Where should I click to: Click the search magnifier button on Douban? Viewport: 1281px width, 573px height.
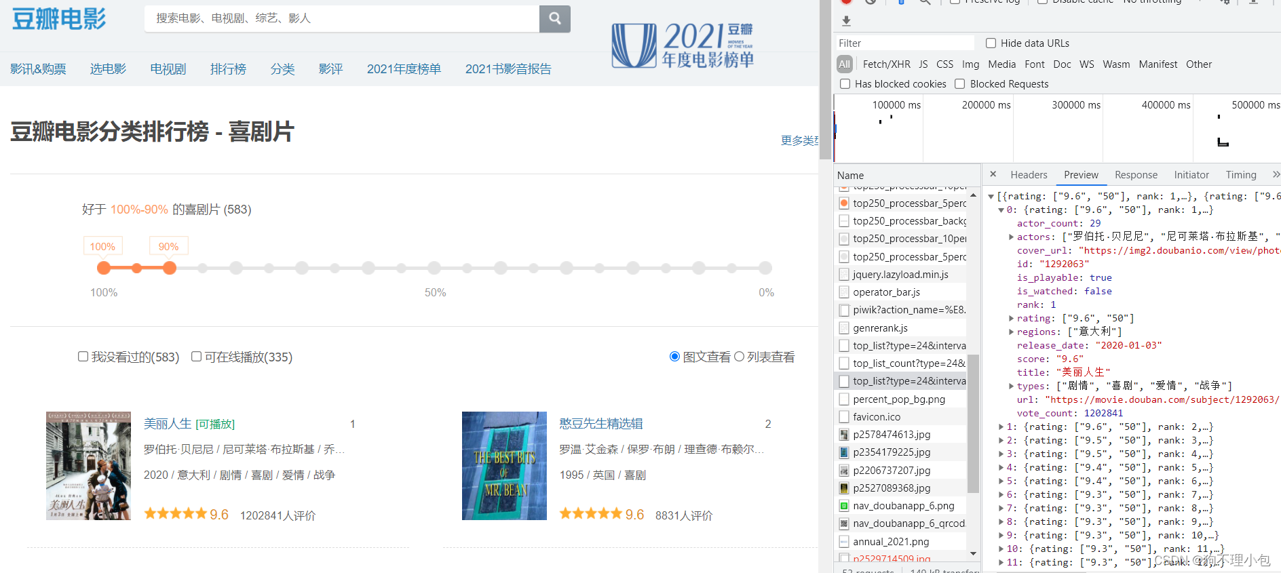click(x=554, y=18)
